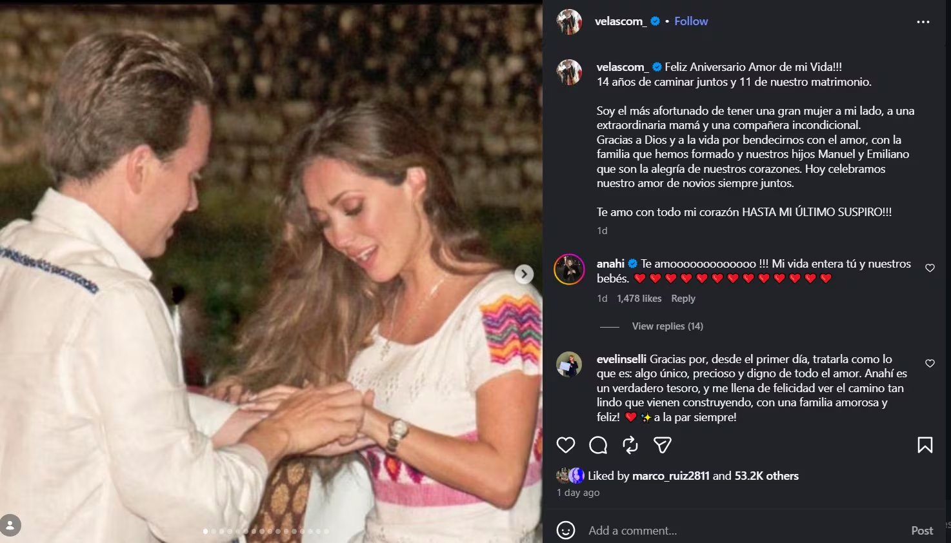
Task: Advance the carousel with the right arrow
Action: point(524,273)
